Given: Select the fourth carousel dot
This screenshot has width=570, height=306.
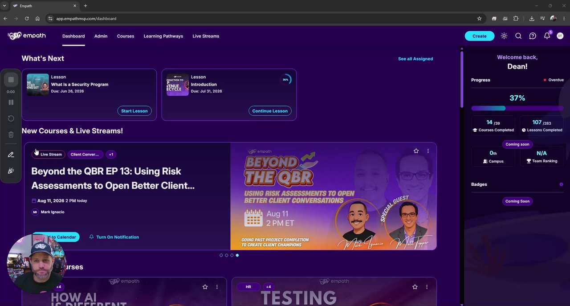Looking at the screenshot, I should [237, 255].
